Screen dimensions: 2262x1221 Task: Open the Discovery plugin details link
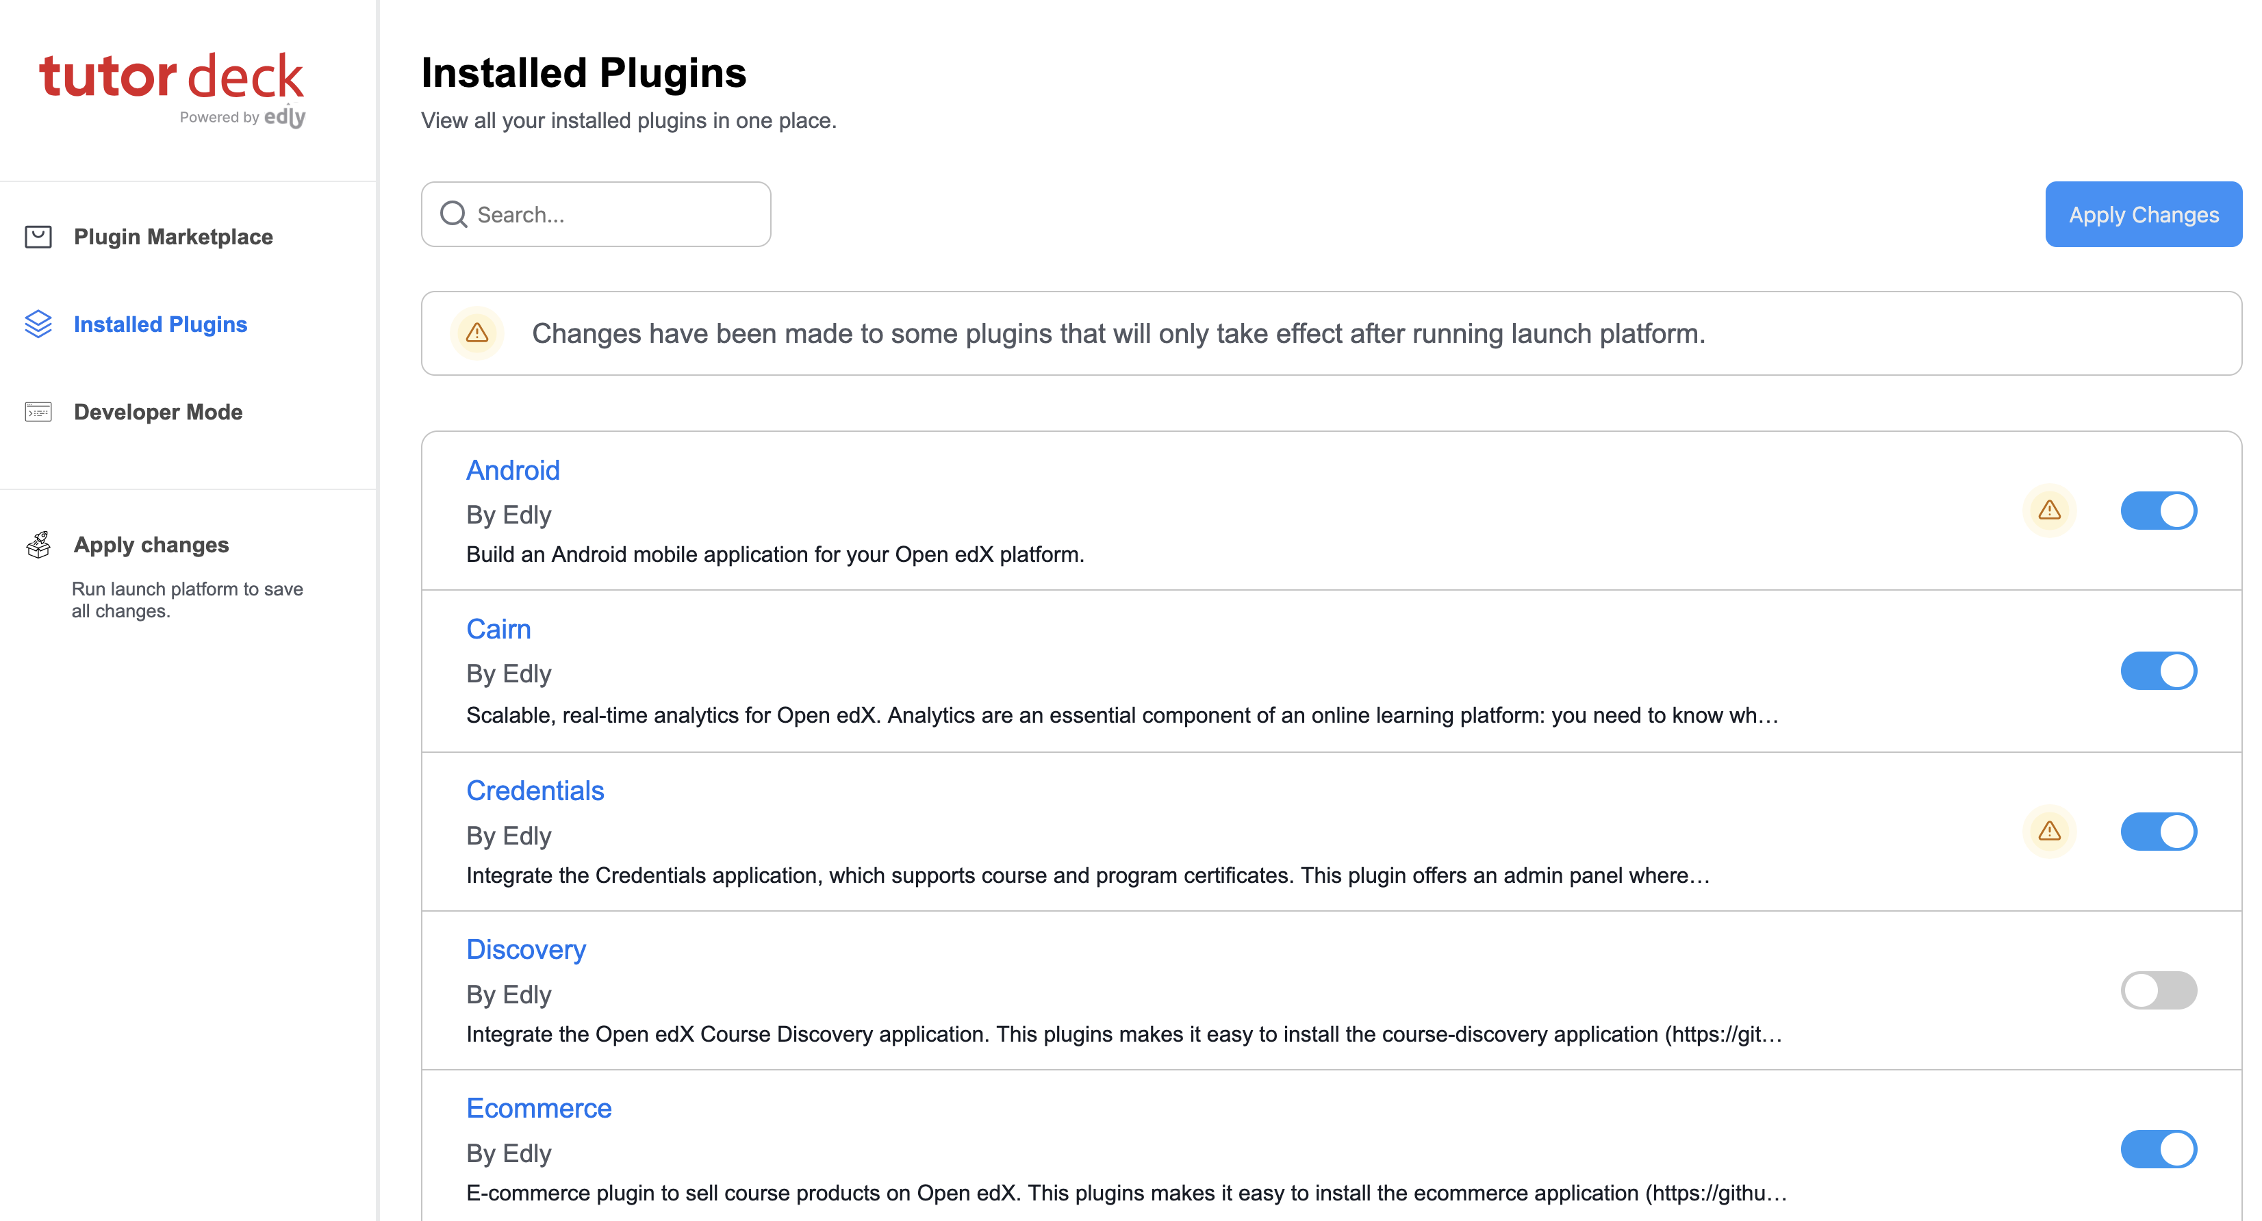coord(526,950)
